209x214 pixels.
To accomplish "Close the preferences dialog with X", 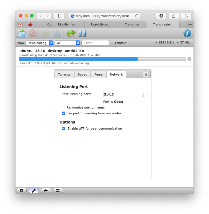I will pyautogui.click(x=146, y=74).
